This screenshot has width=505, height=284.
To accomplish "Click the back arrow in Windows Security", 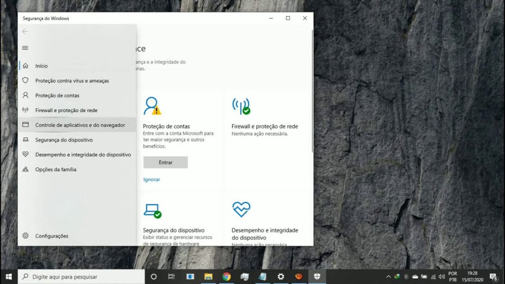I will coord(25,32).
